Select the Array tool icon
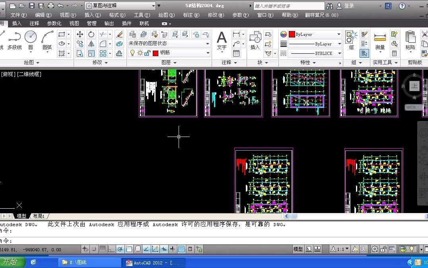The image size is (428, 268). pos(103,53)
